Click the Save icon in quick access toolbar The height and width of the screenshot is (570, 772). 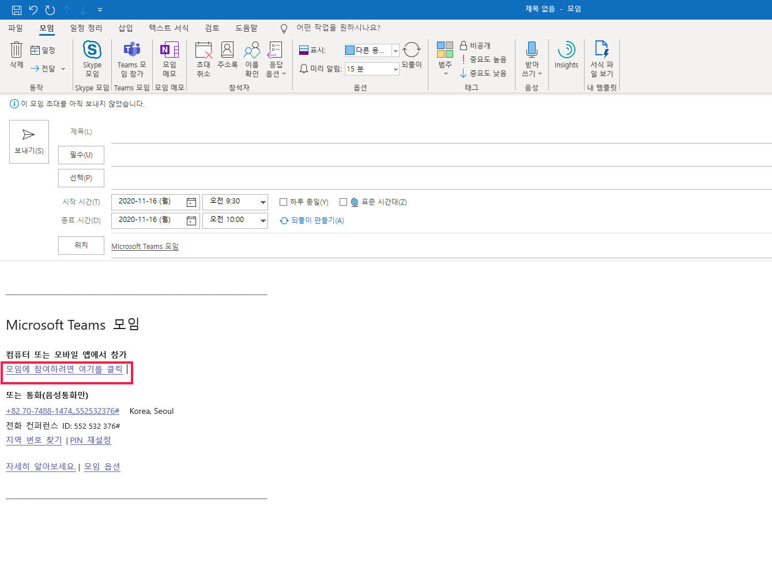pyautogui.click(x=17, y=10)
